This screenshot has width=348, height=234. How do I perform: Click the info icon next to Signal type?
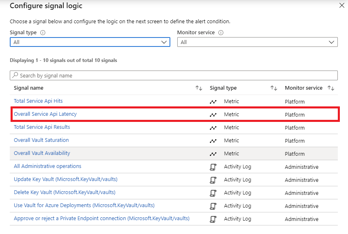[43, 33]
